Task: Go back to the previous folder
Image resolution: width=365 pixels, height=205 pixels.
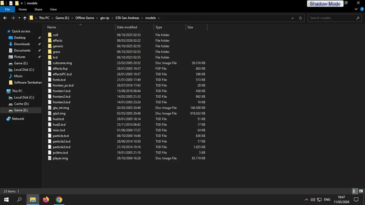Action: click(x=5, y=18)
